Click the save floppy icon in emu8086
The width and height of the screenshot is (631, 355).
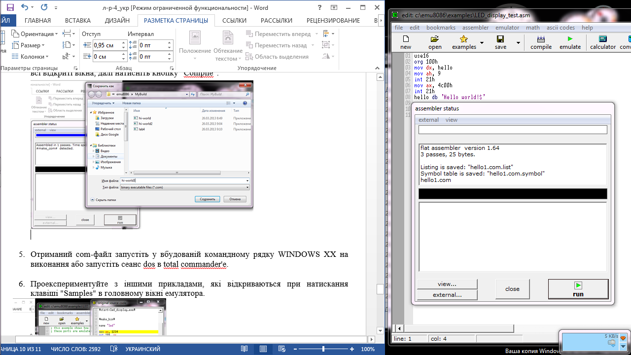tap(500, 39)
